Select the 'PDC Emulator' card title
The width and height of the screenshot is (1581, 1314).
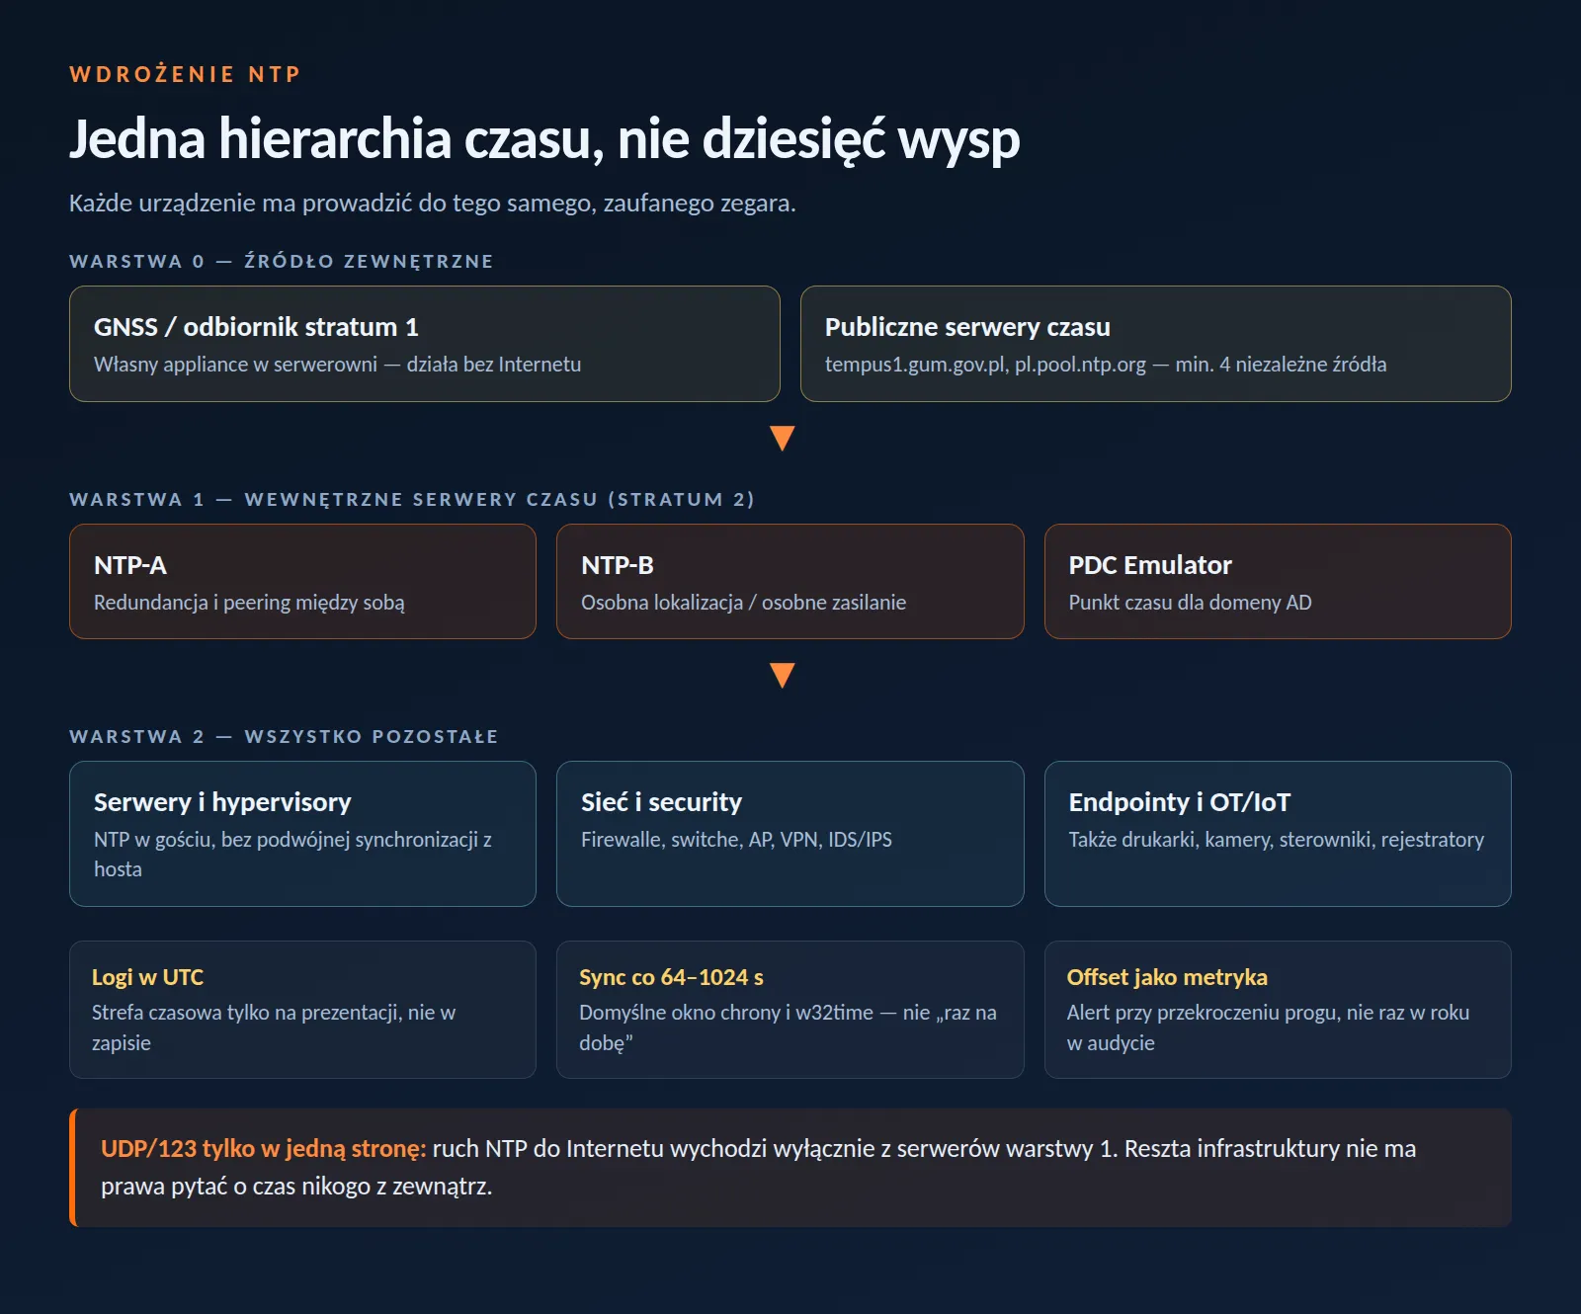tap(1150, 565)
